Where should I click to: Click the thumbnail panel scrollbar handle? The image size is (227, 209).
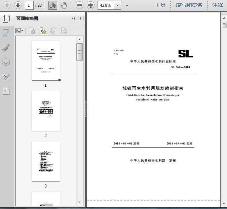[80, 52]
